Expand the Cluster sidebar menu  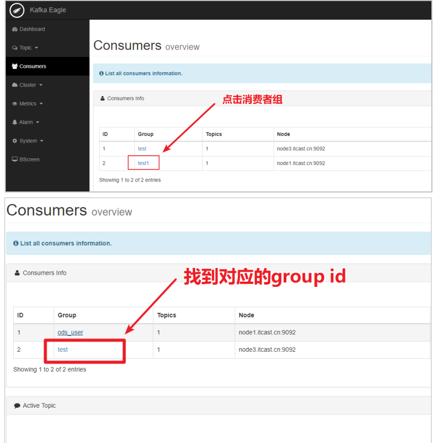click(x=28, y=85)
